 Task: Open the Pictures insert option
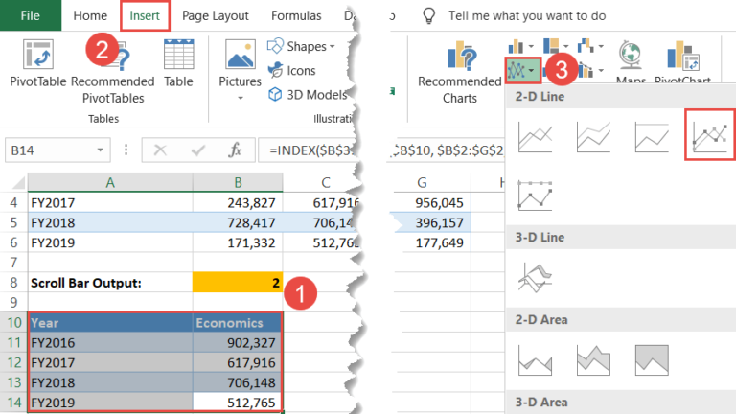tap(240, 69)
